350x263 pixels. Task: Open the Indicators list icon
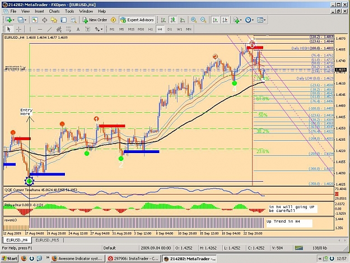[236, 20]
